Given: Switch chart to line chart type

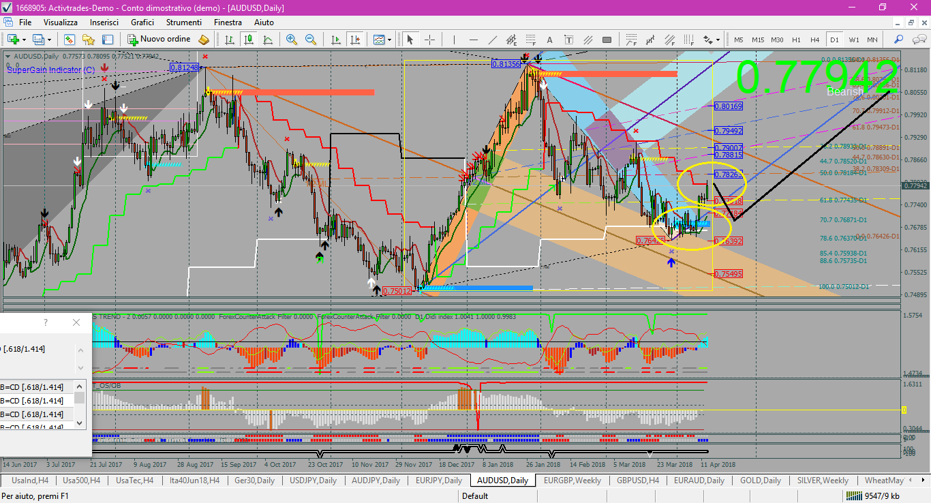Looking at the screenshot, I should click(267, 40).
